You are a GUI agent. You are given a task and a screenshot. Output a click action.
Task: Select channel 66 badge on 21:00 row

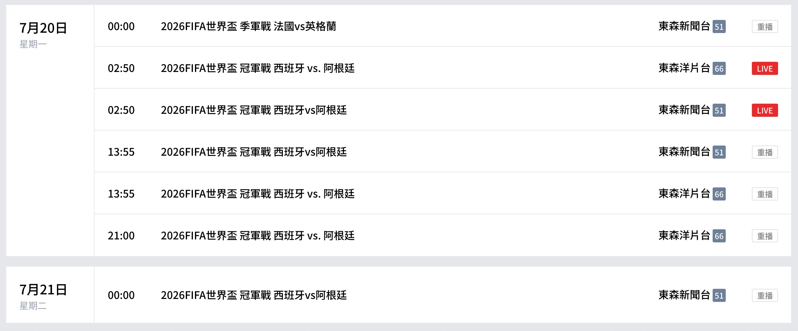pos(719,236)
